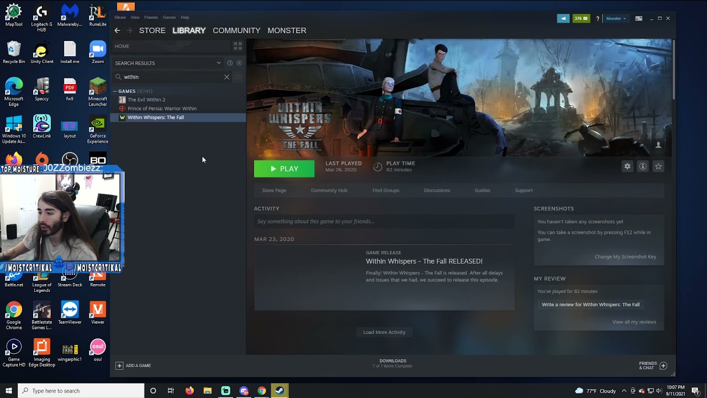Open Cortana circle on the taskbar
This screenshot has height=398, width=707.
tap(153, 391)
